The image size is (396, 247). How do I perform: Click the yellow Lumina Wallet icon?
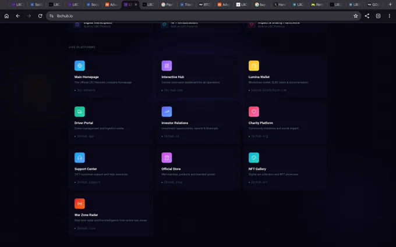254,66
